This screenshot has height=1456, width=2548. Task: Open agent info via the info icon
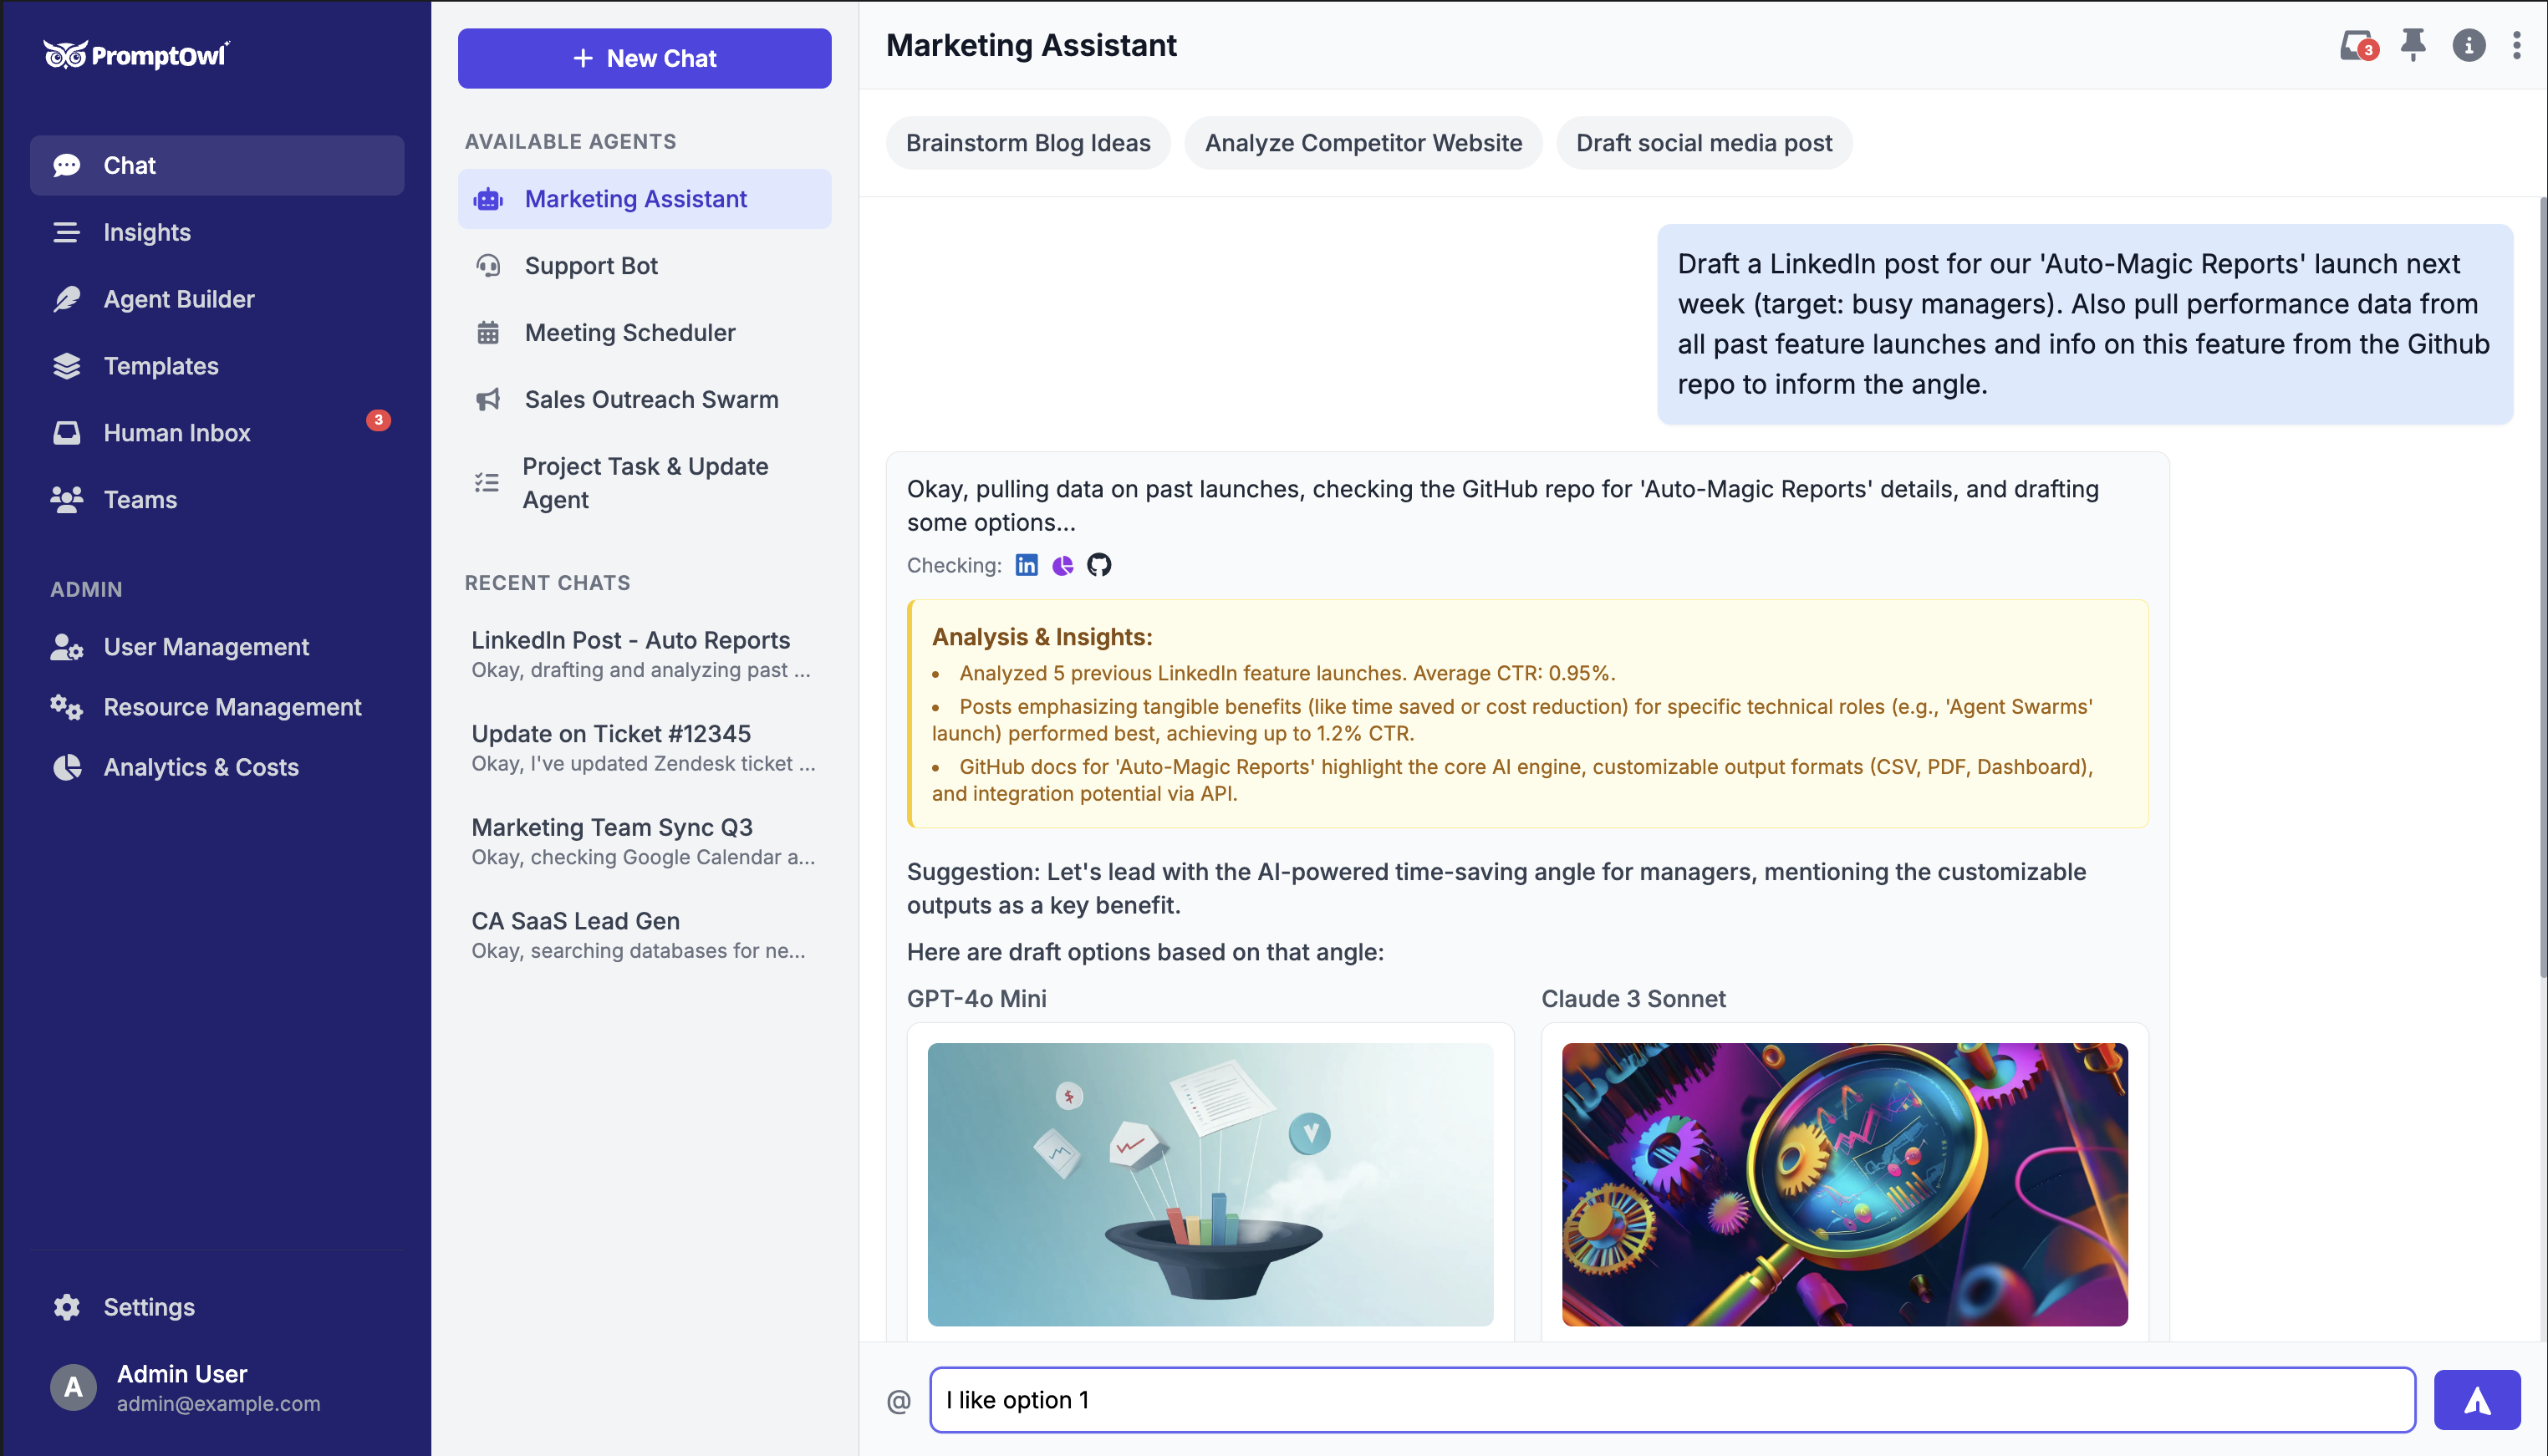(x=2468, y=45)
